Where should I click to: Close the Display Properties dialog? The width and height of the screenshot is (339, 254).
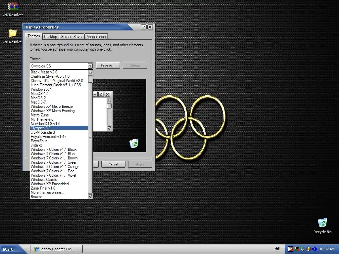click(x=150, y=27)
